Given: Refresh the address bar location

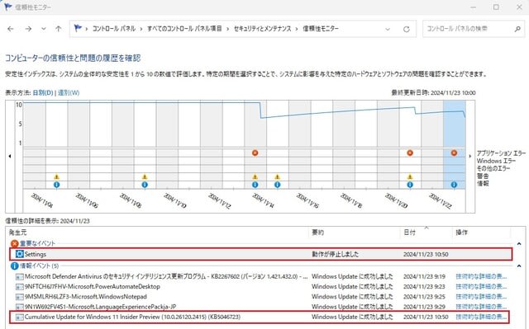Looking at the screenshot, I should [407, 29].
